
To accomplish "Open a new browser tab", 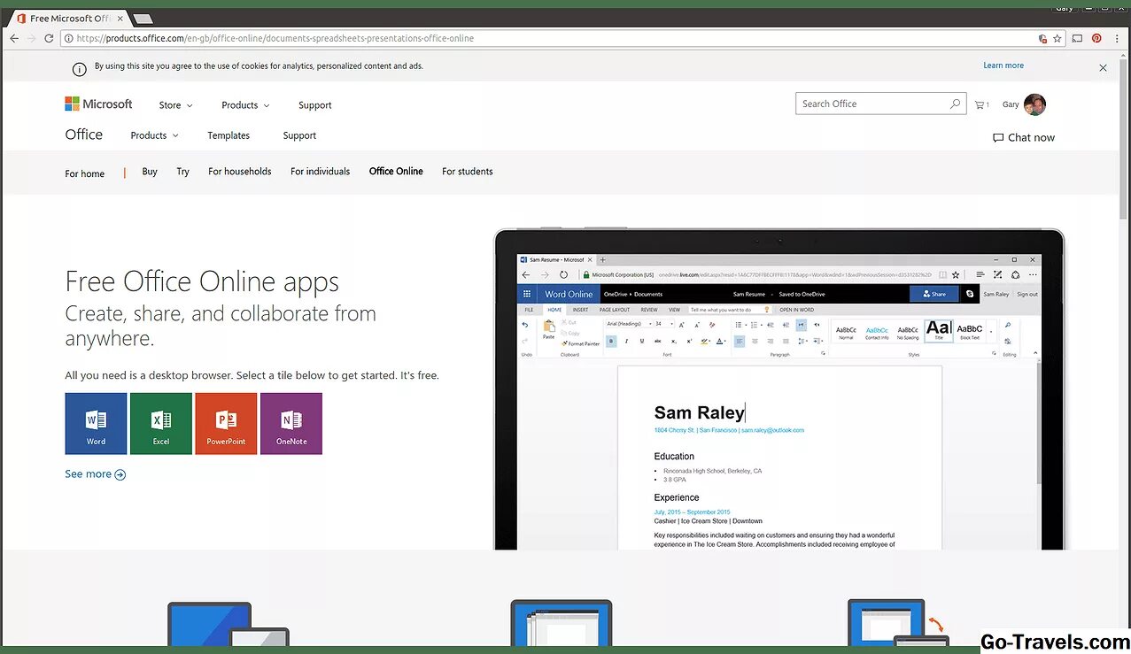I will (x=143, y=19).
